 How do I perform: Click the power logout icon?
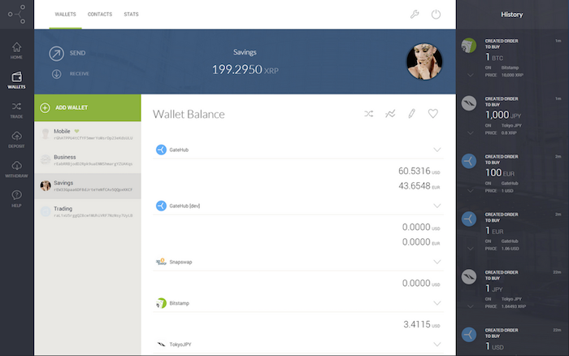[436, 14]
